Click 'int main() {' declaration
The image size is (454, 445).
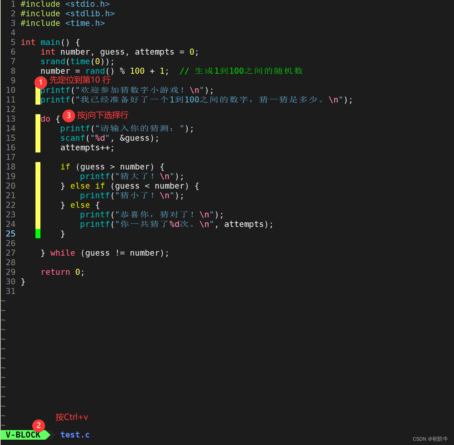50,42
